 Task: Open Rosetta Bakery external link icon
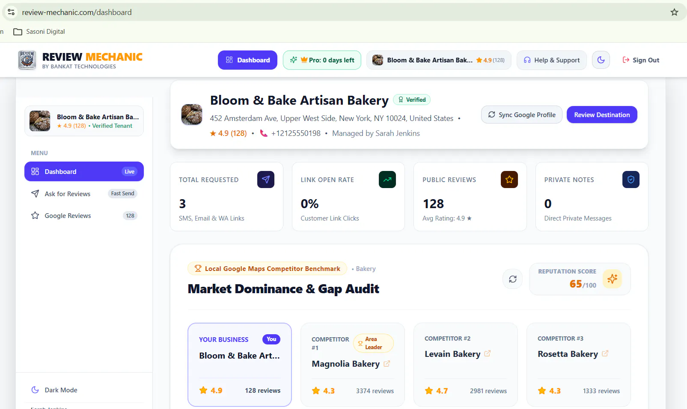click(605, 354)
